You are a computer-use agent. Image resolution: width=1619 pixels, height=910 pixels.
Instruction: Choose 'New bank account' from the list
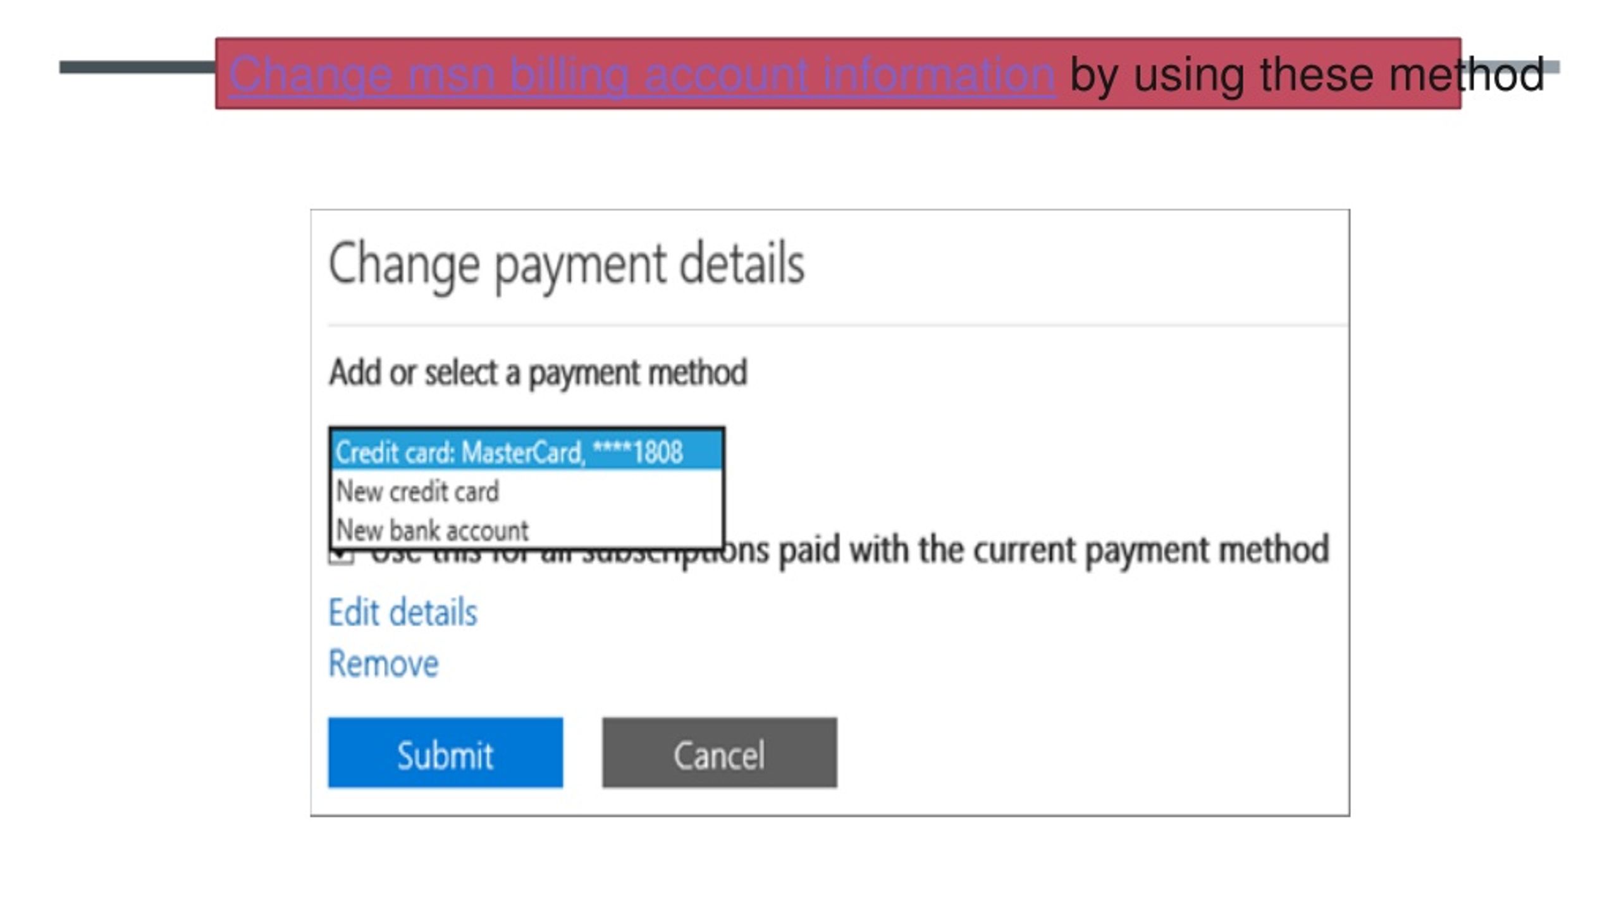pyautogui.click(x=526, y=530)
